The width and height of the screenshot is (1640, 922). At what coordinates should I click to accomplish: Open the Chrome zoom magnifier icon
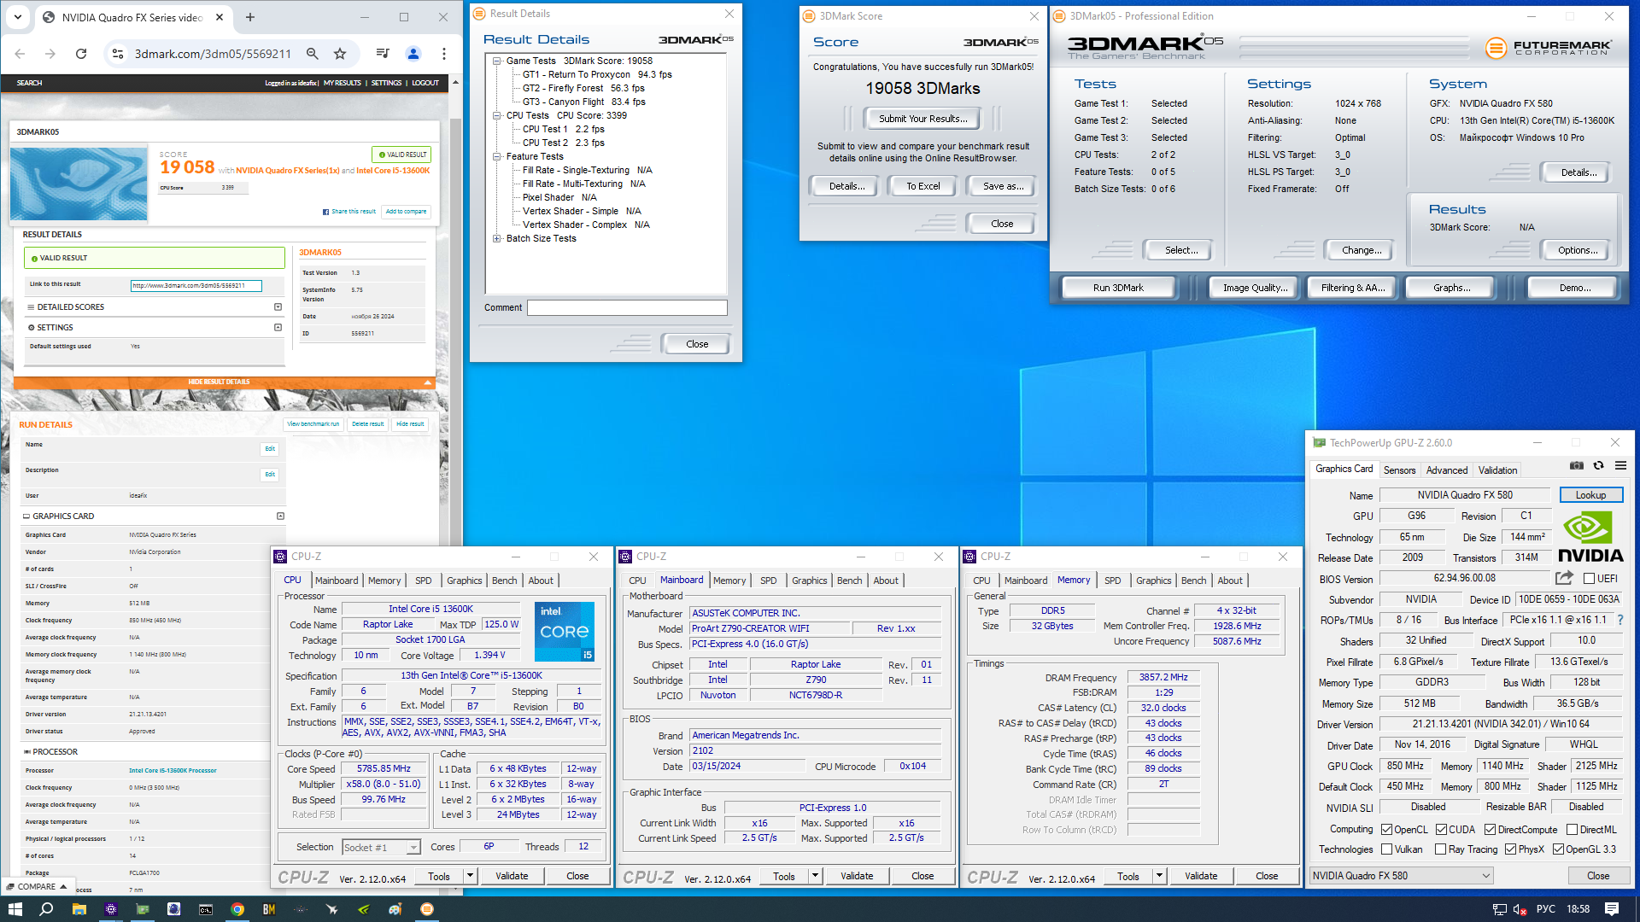point(313,54)
